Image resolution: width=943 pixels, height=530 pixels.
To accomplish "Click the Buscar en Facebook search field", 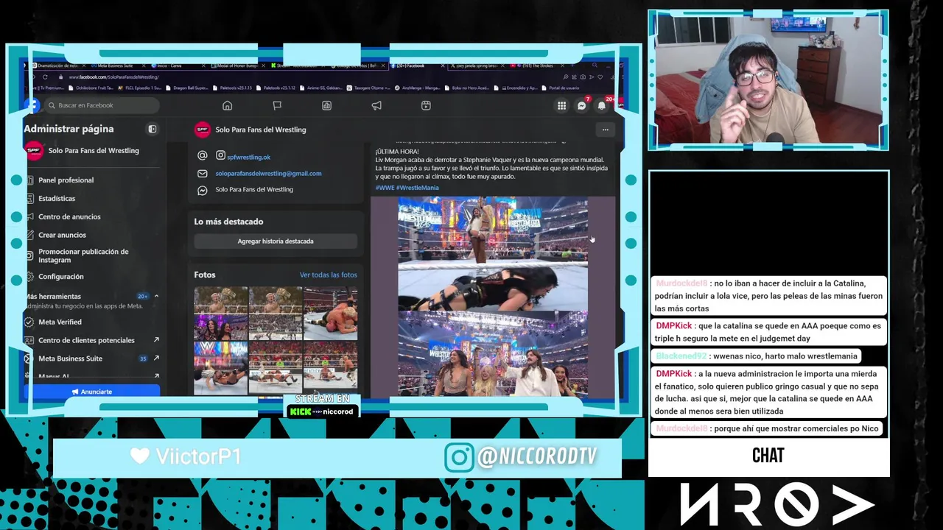I will [102, 105].
